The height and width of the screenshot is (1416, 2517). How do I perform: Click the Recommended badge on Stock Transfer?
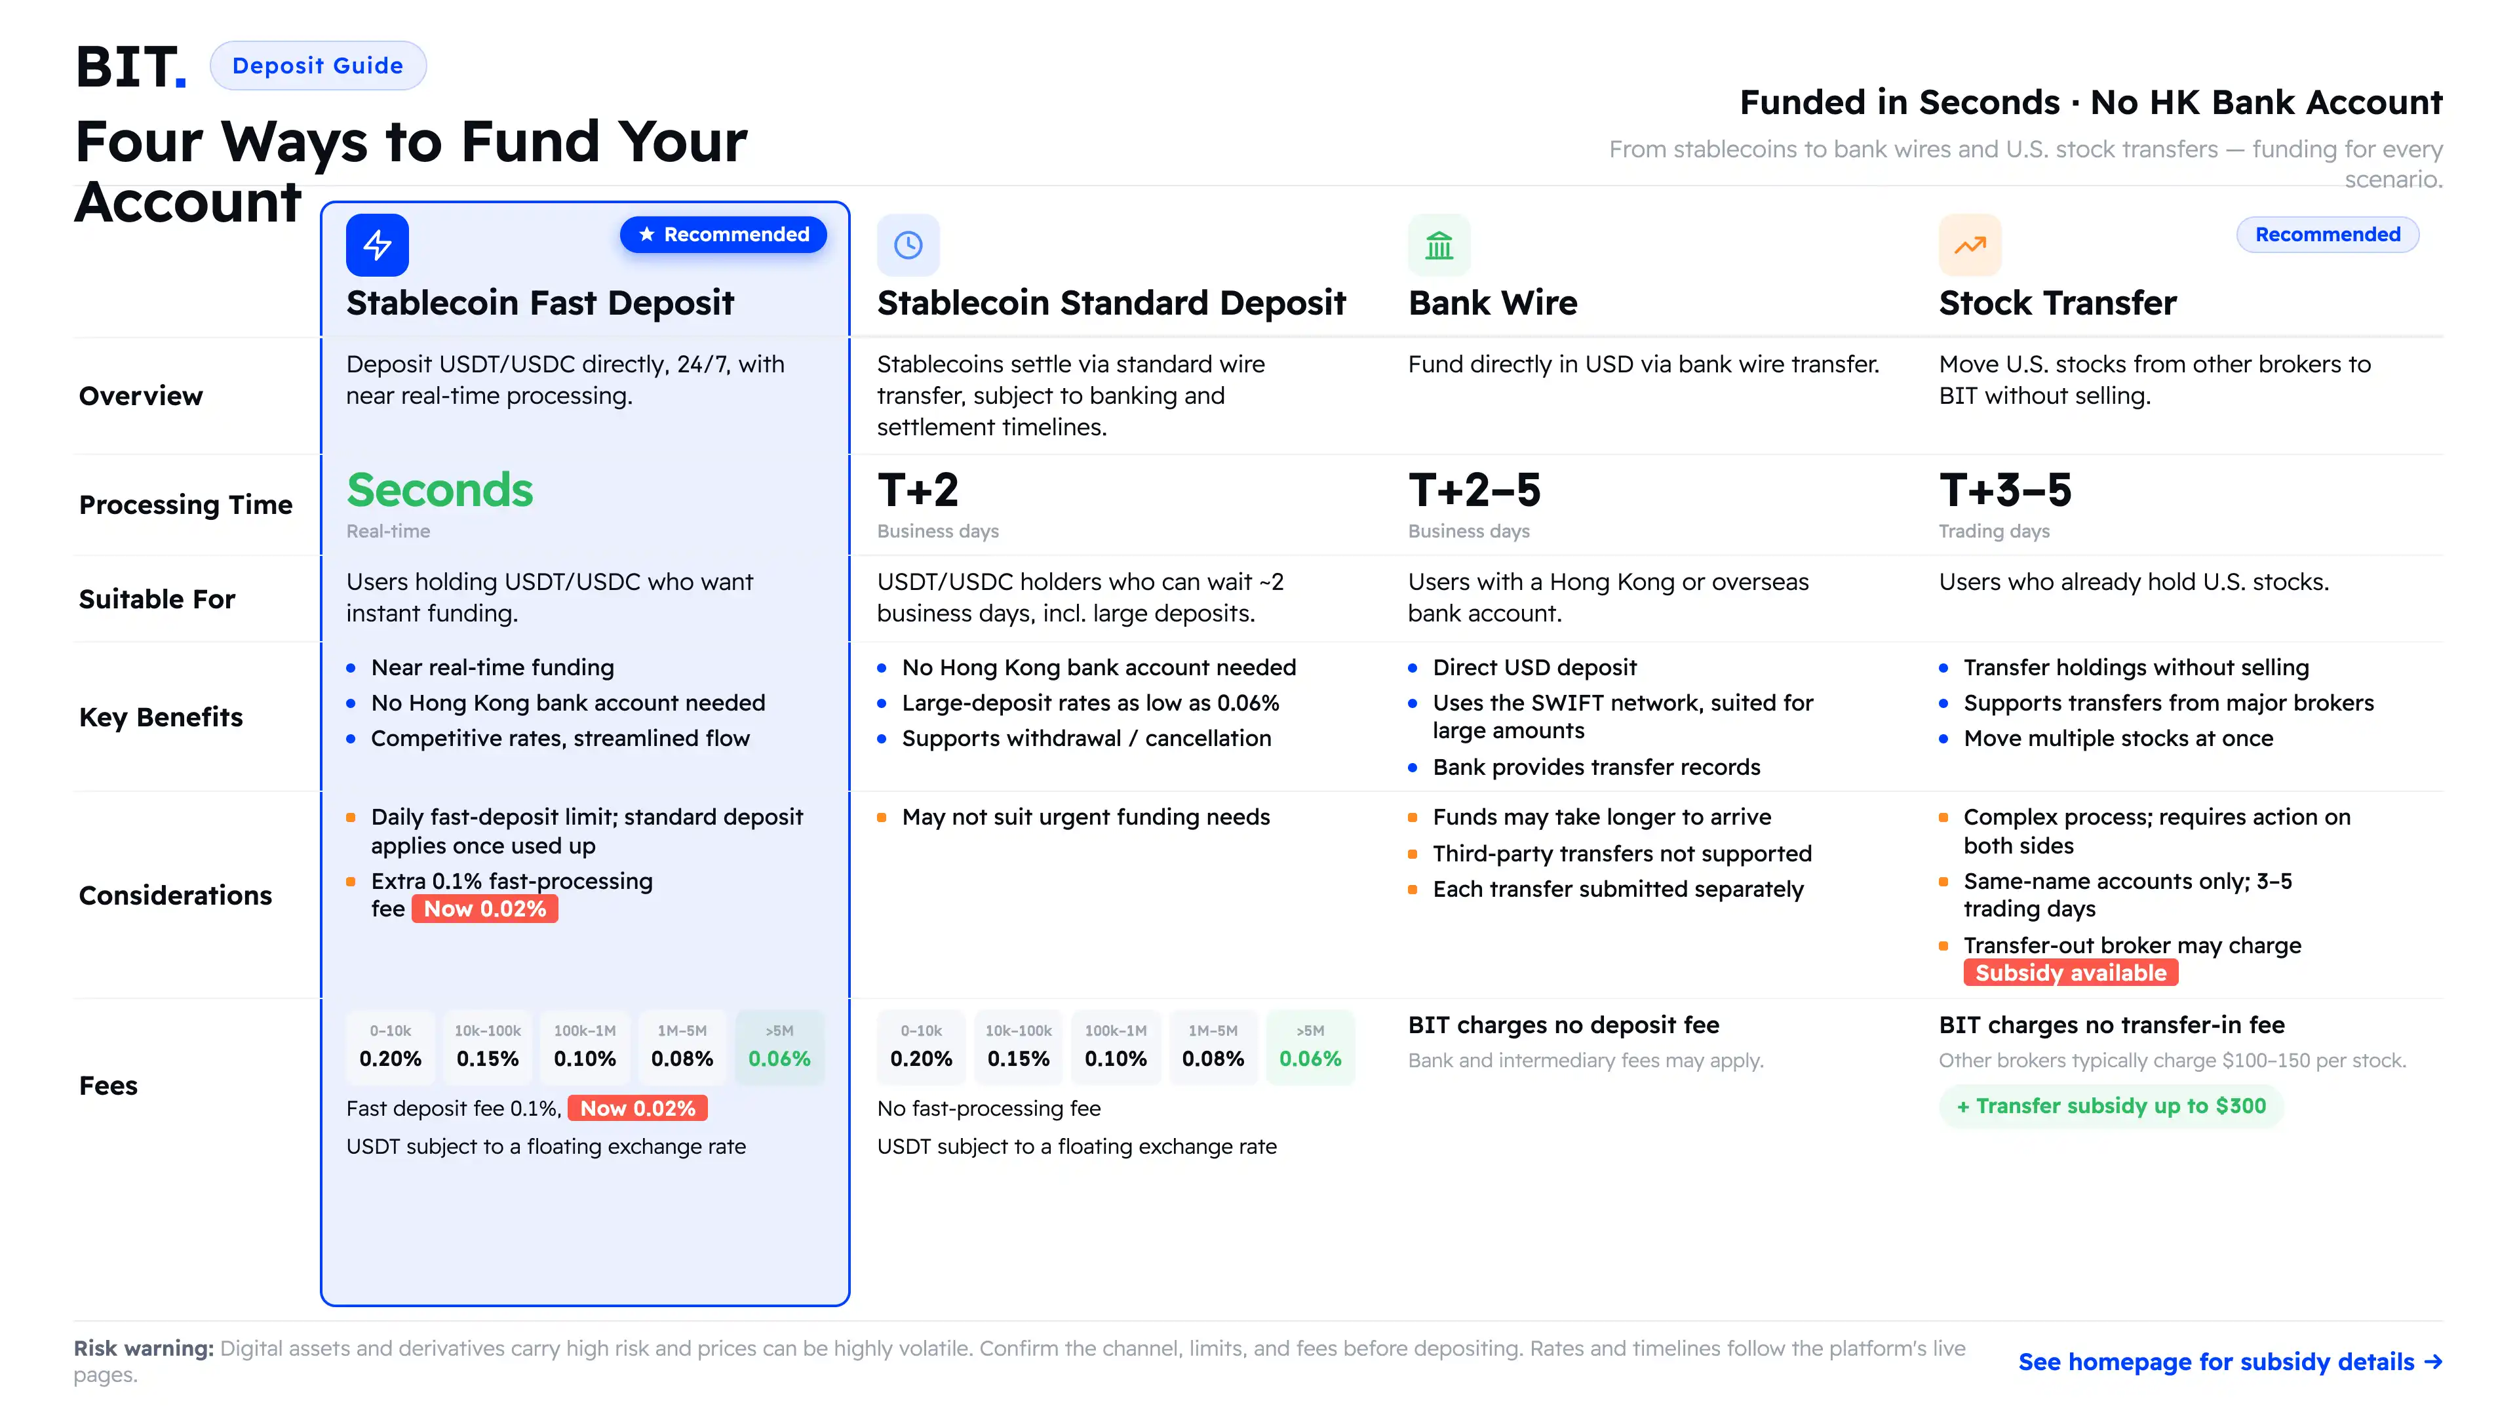(2328, 235)
